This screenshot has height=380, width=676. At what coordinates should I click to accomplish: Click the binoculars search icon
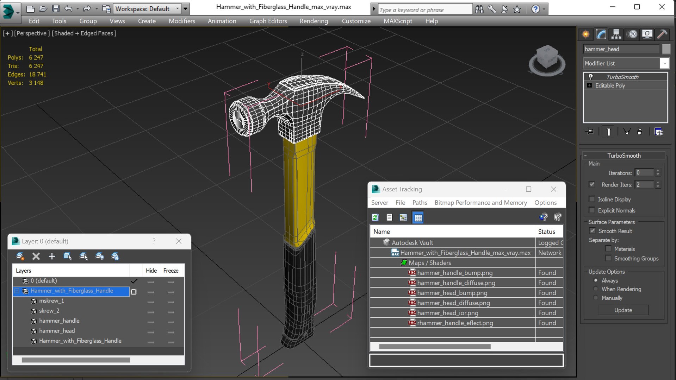click(x=479, y=9)
